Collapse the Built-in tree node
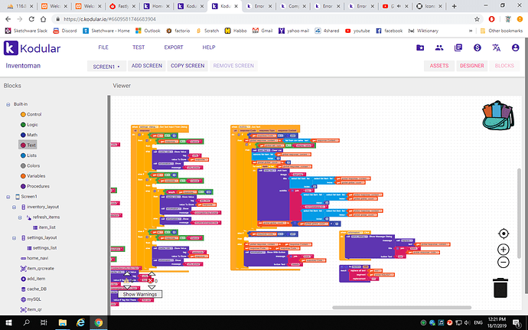528x330 pixels. (8, 104)
